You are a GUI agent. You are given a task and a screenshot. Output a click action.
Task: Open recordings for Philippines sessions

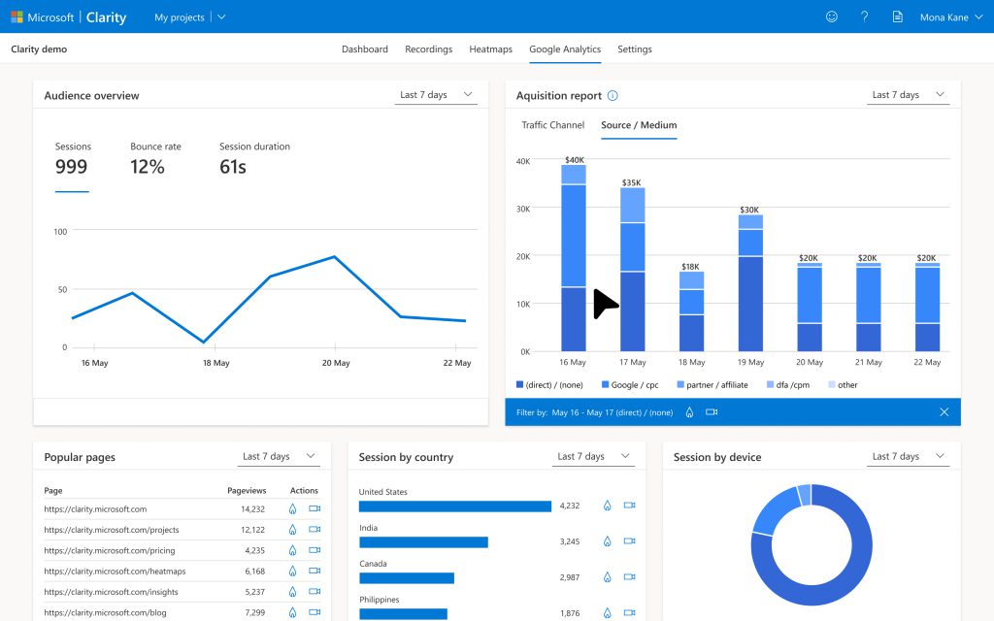tap(629, 613)
